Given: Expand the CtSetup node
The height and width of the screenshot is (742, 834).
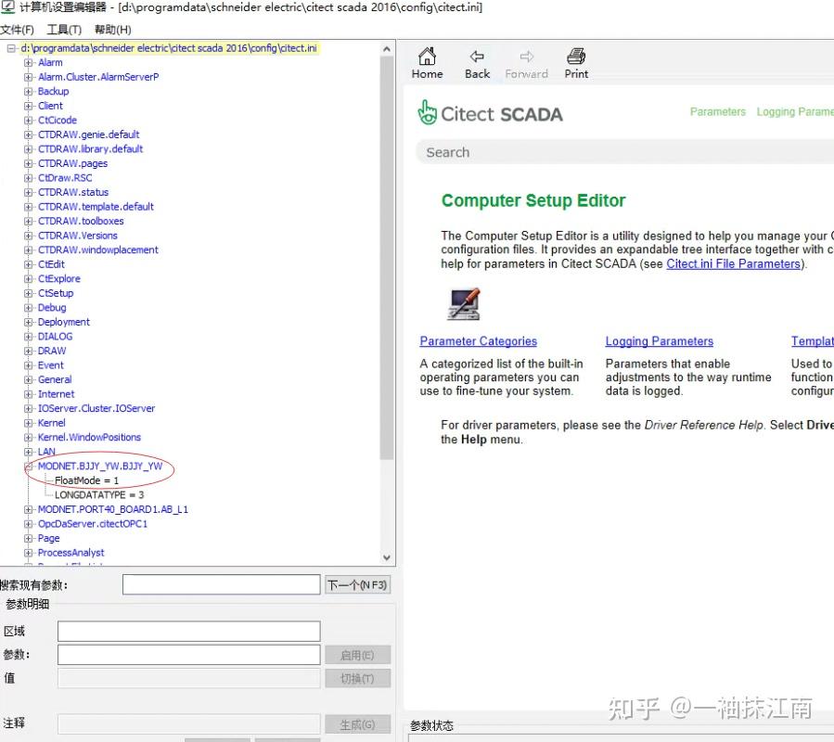Looking at the screenshot, I should (x=28, y=293).
